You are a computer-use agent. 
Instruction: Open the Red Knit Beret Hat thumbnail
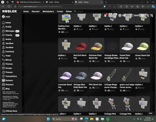point(81,46)
